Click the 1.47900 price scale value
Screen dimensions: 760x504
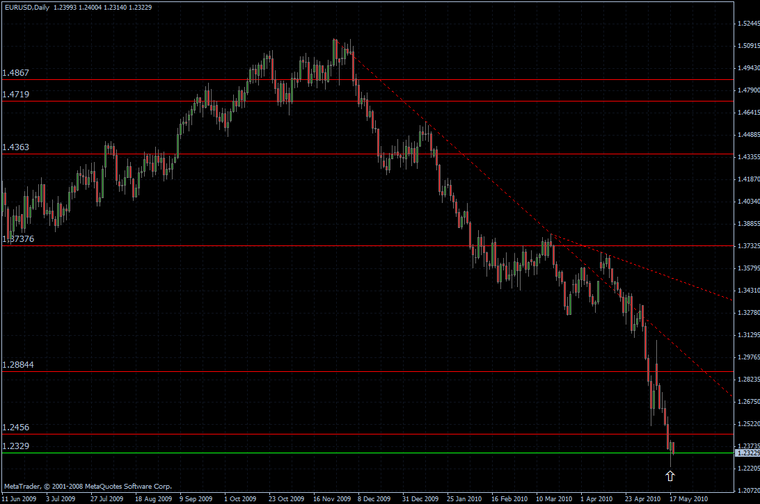(x=748, y=90)
